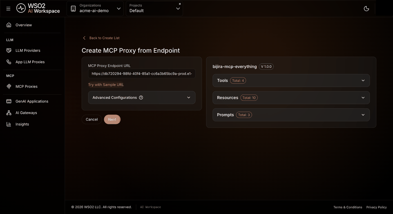Click the acme-ai-demo organization name

point(94,11)
